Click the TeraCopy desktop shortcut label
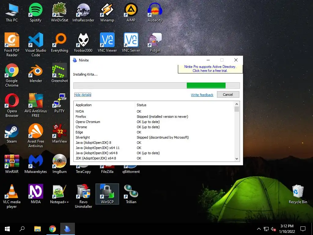This screenshot has width=313, height=235. click(83, 172)
